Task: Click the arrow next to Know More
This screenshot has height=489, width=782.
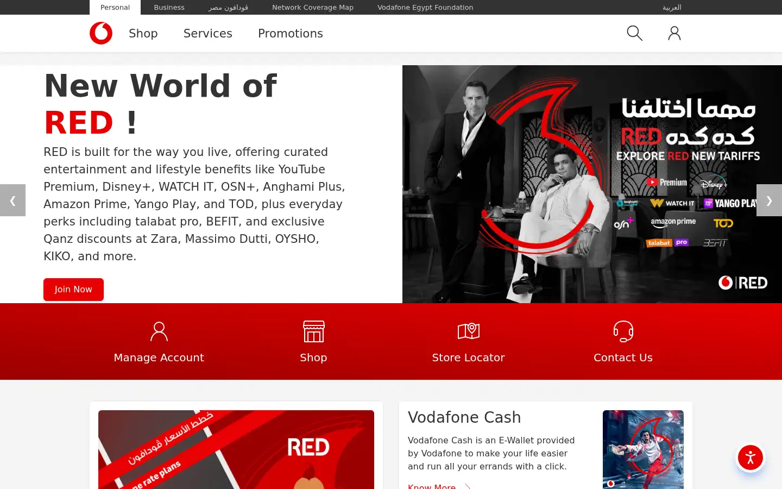Action: (467, 487)
